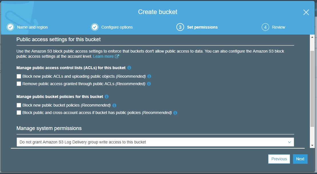Screen dimensions: 317x174
Task: Open info for Manage public bucket policies
Action: [x=107, y=97]
